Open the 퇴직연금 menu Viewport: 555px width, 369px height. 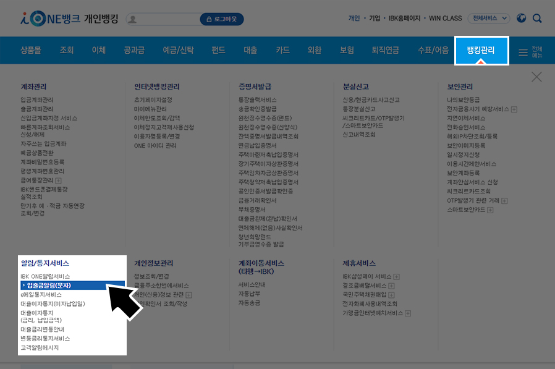pos(385,50)
